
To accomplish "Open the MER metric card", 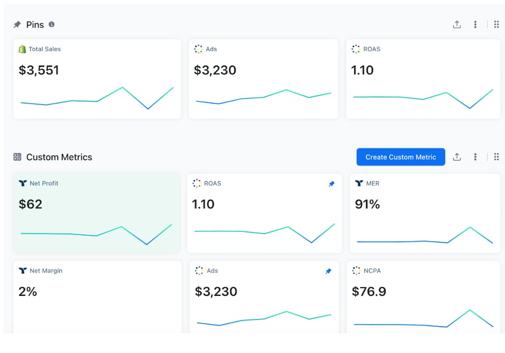I will [x=425, y=213].
